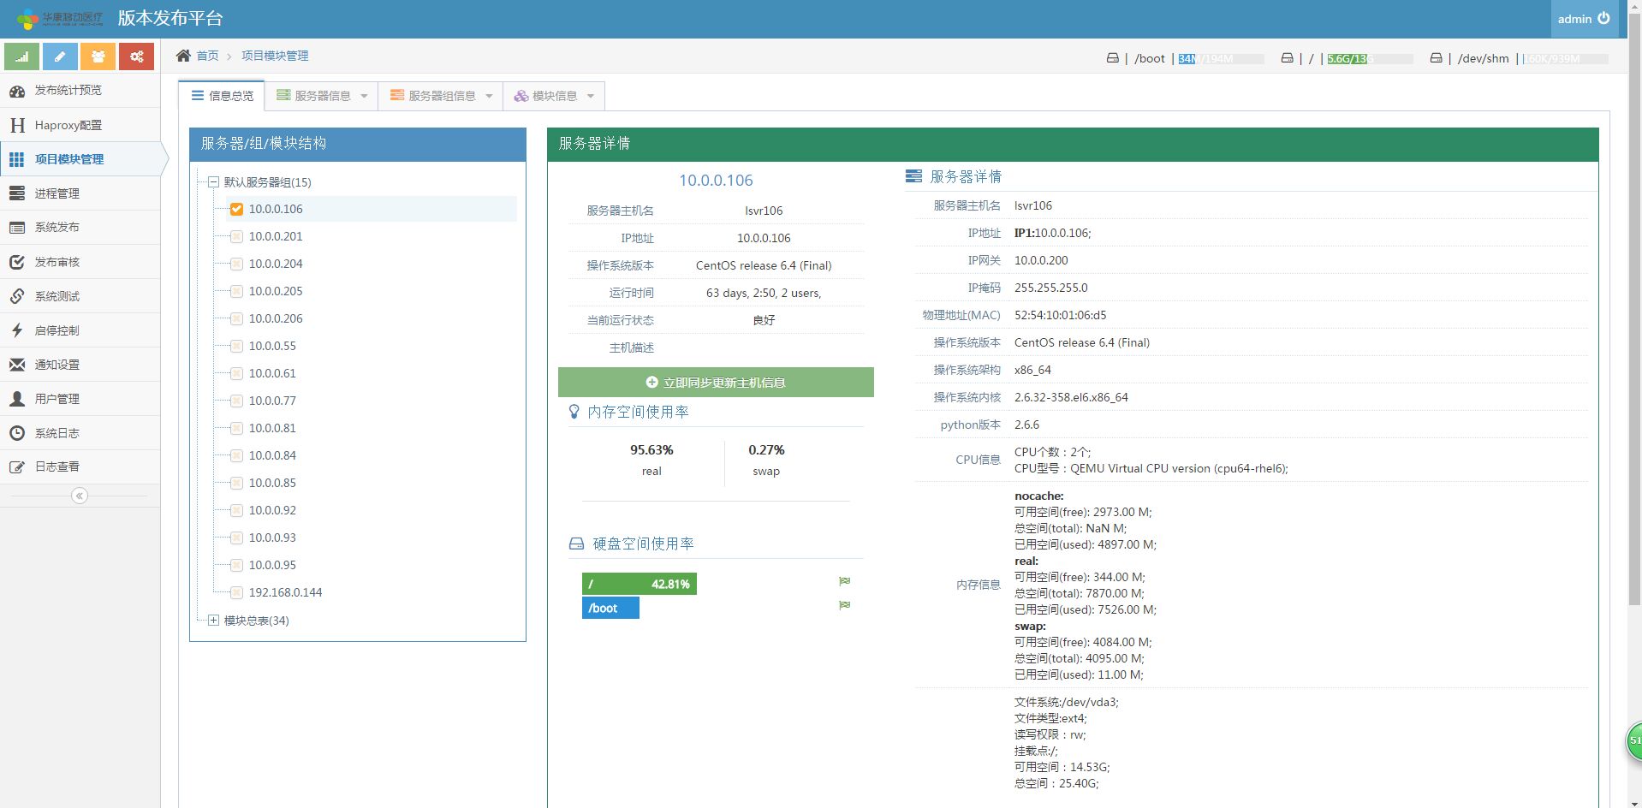Click the check icon beside 发布审核
The image size is (1642, 808).
(x=17, y=262)
